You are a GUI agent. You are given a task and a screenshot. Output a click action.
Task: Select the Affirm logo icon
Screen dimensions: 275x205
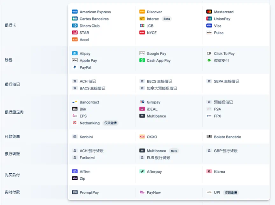[x=75, y=171]
